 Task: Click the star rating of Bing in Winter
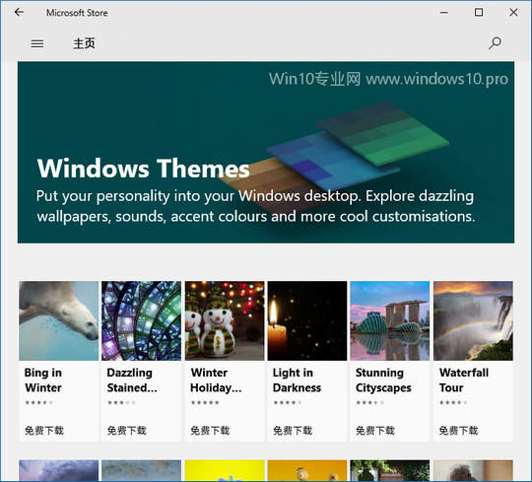tap(39, 403)
